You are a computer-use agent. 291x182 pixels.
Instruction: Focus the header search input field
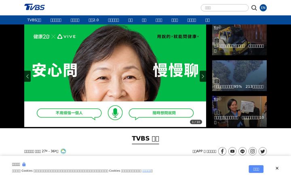coord(225,8)
